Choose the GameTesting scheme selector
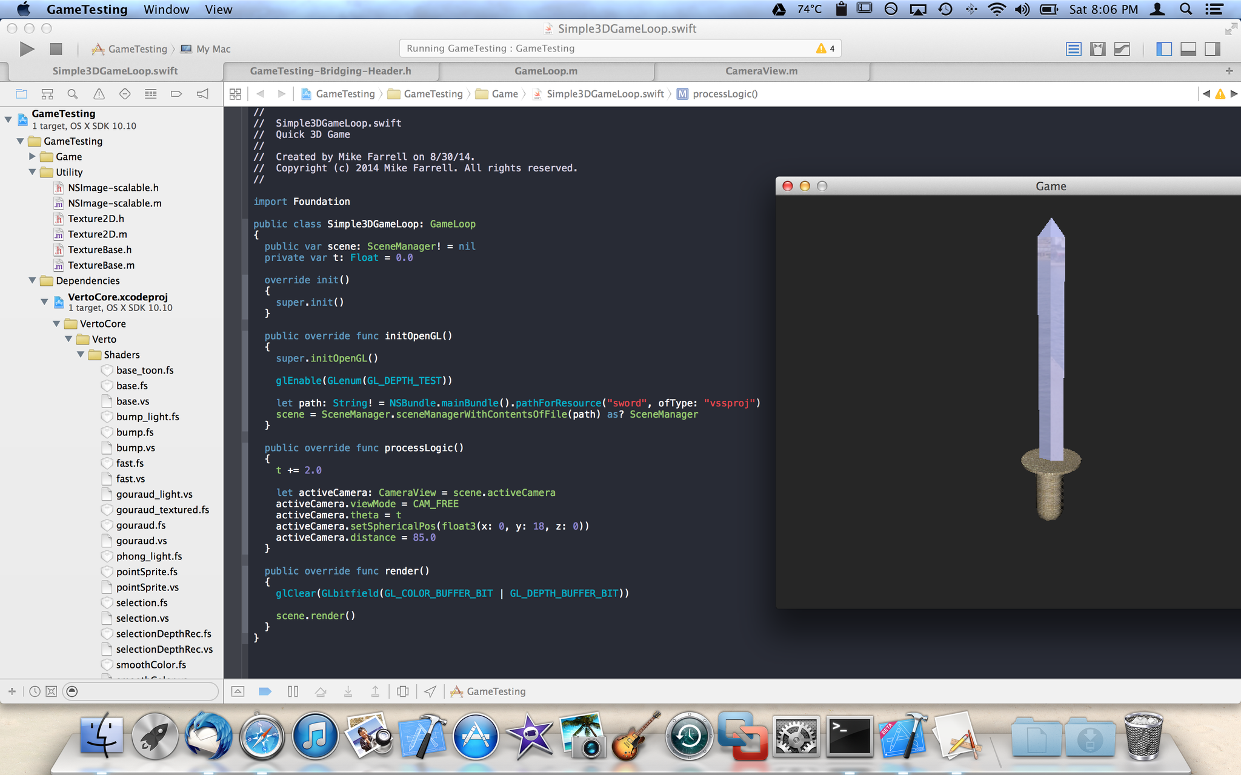This screenshot has width=1241, height=775. (x=130, y=49)
